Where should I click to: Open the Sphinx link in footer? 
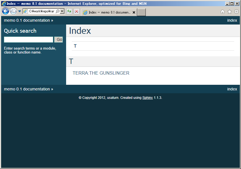147,98
